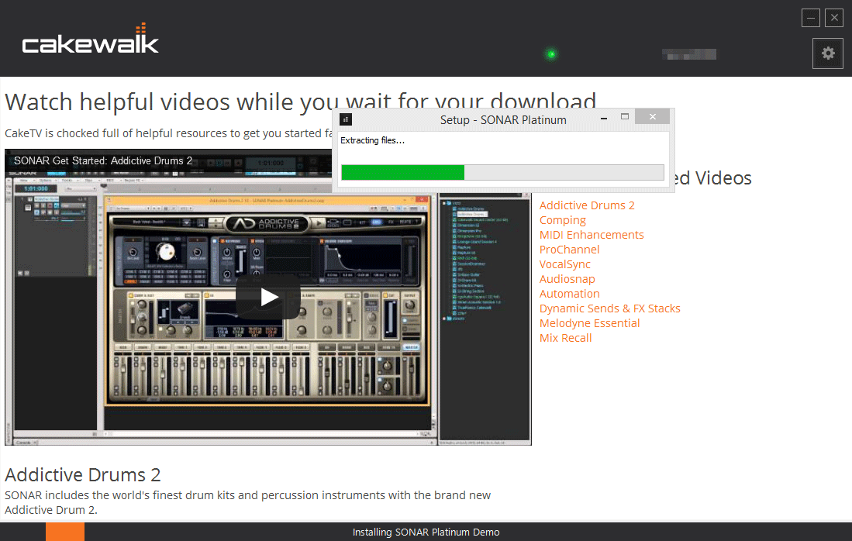Open the Addictive Drums 2 video link
Screen dimensions: 852x541
pos(587,205)
